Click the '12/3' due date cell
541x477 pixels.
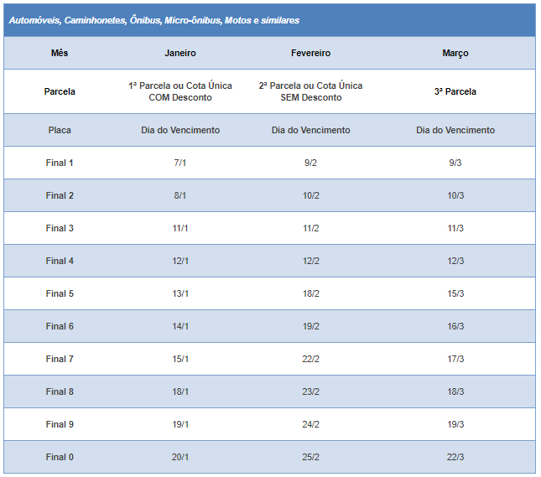[455, 261]
